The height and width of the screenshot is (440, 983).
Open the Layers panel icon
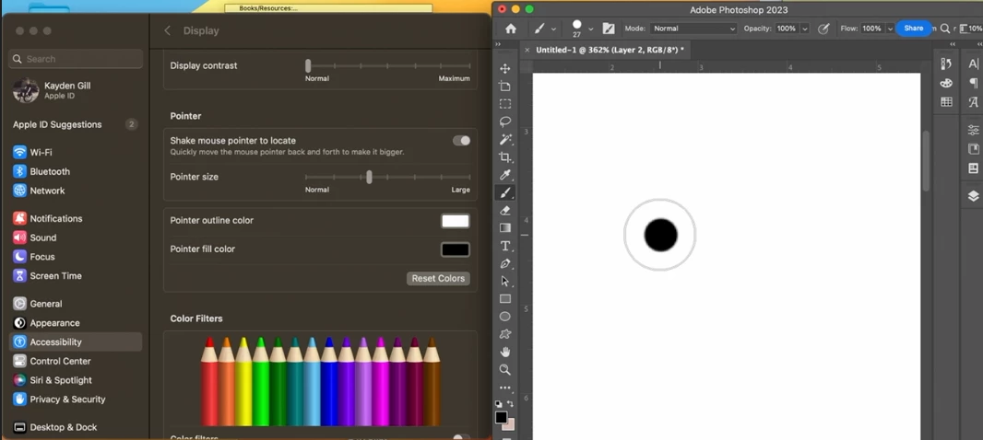point(973,196)
